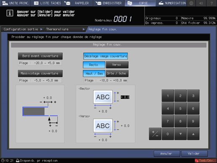Go back to Configuration sortie breadcrumb
The image size is (217, 163).
pyautogui.click(x=22, y=29)
